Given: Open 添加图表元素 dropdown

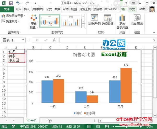Looking at the screenshot, I should pos(13,16).
